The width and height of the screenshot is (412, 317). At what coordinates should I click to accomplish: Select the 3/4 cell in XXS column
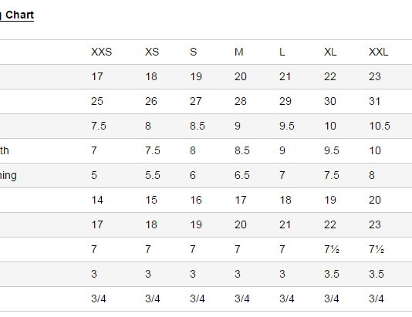point(99,298)
